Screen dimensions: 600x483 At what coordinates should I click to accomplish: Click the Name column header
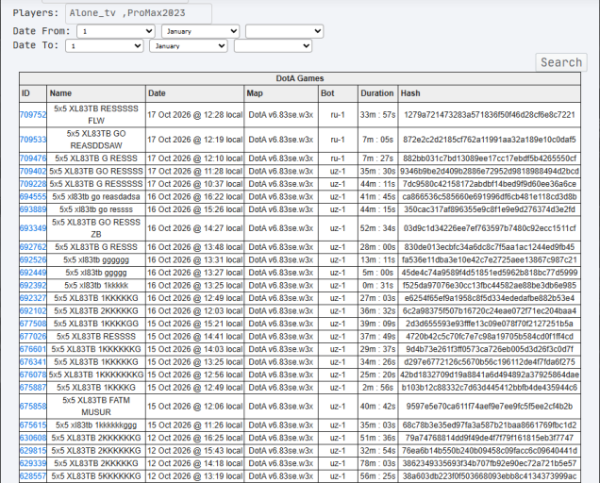(96, 93)
